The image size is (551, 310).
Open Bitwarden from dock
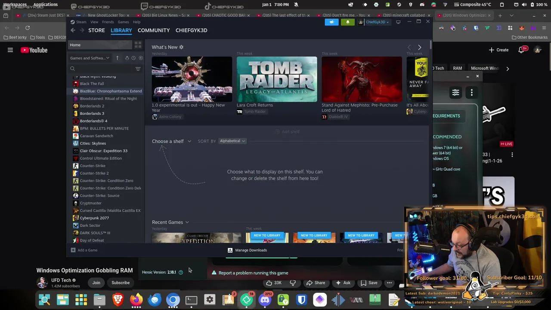pyautogui.click(x=301, y=300)
